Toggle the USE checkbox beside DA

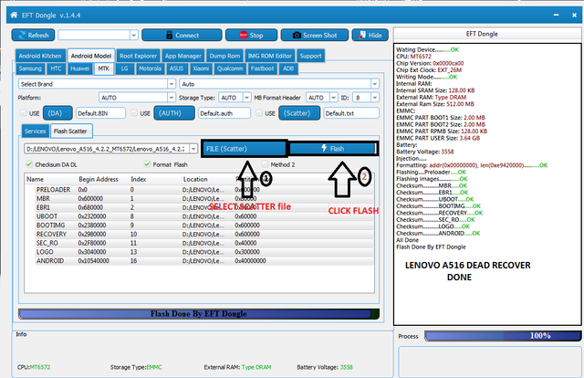click(x=23, y=113)
